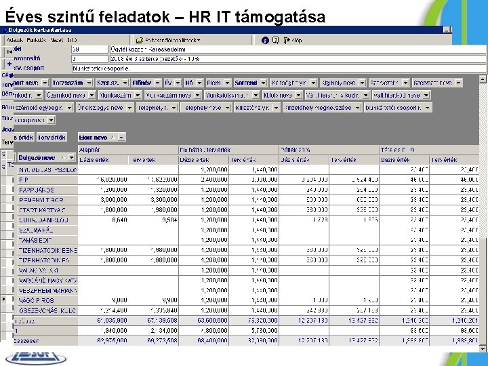Click the Kilép exit door icon
The height and width of the screenshot is (366, 488).
tap(287, 40)
